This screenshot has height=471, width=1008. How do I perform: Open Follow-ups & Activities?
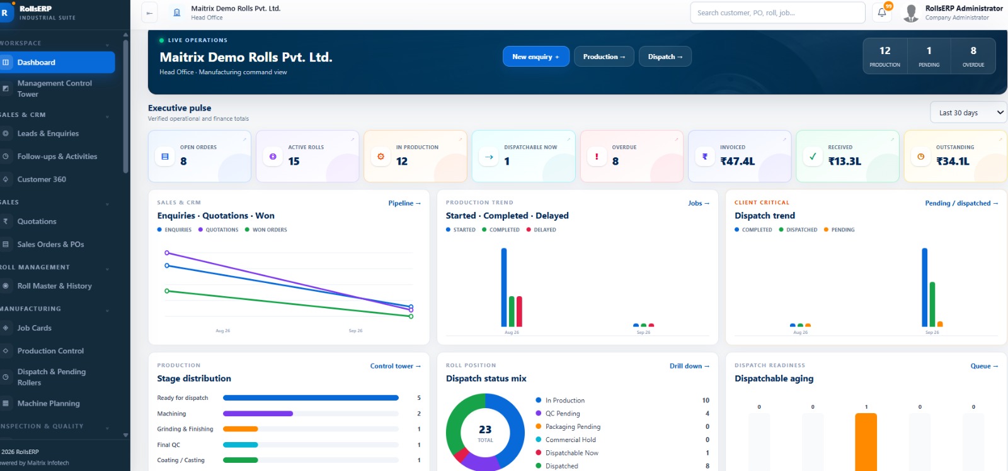[57, 157]
